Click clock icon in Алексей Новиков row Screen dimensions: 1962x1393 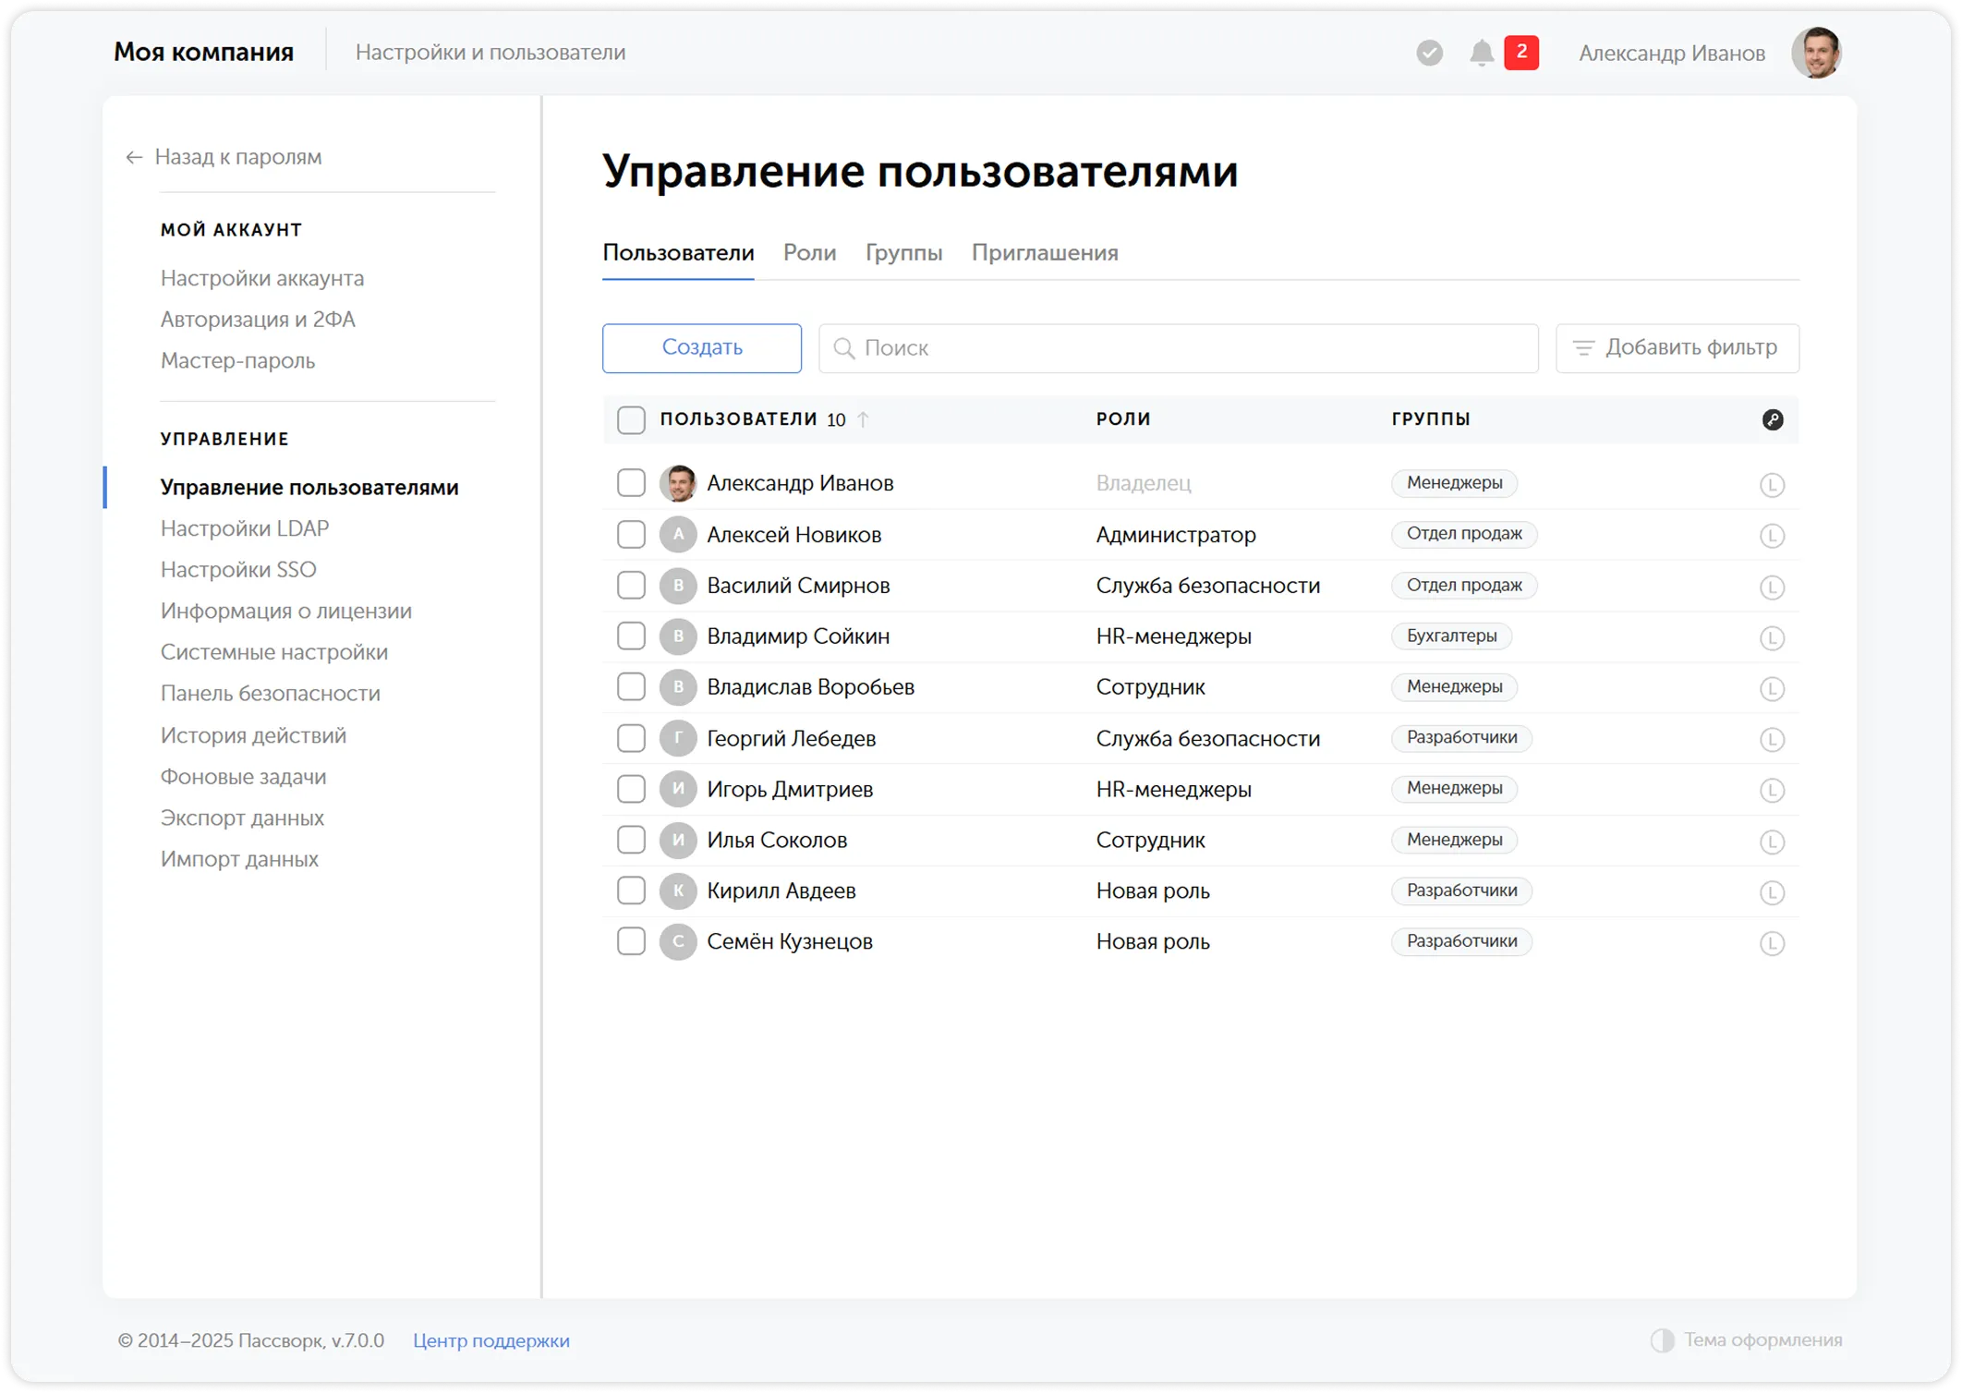pos(1771,535)
